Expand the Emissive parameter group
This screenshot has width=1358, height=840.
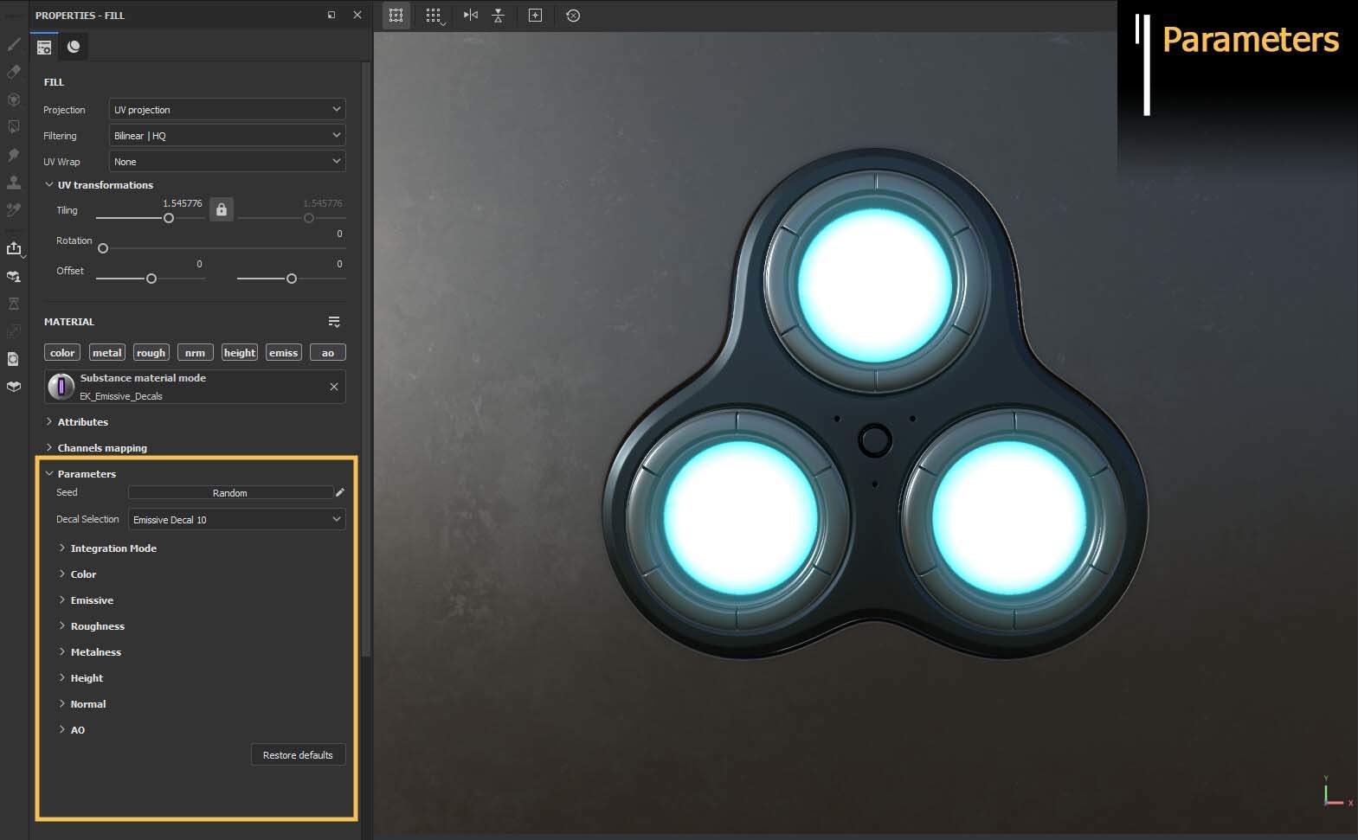[92, 600]
